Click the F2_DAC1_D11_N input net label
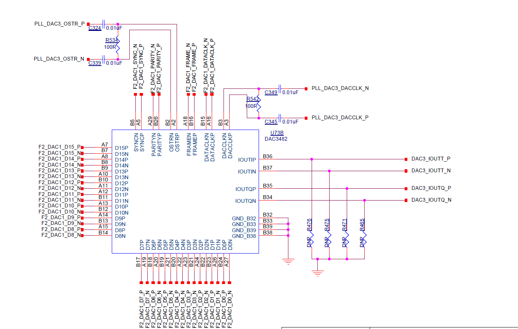518x329 pixels. pos(60,200)
